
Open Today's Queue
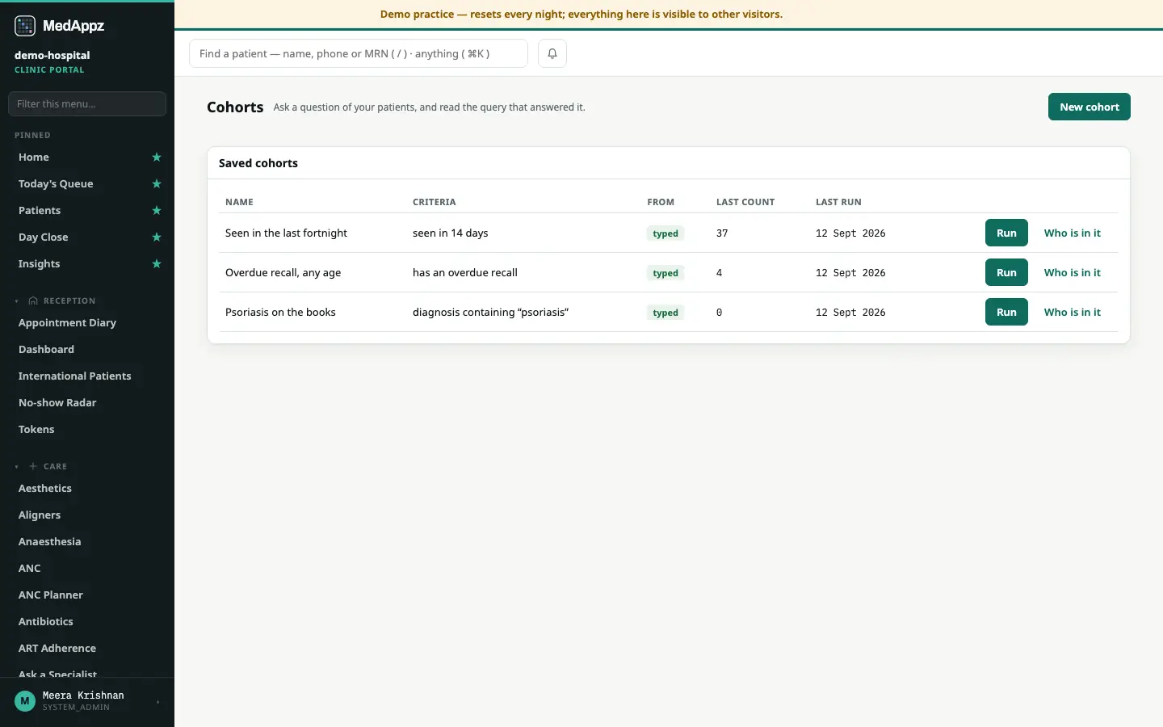(x=56, y=184)
